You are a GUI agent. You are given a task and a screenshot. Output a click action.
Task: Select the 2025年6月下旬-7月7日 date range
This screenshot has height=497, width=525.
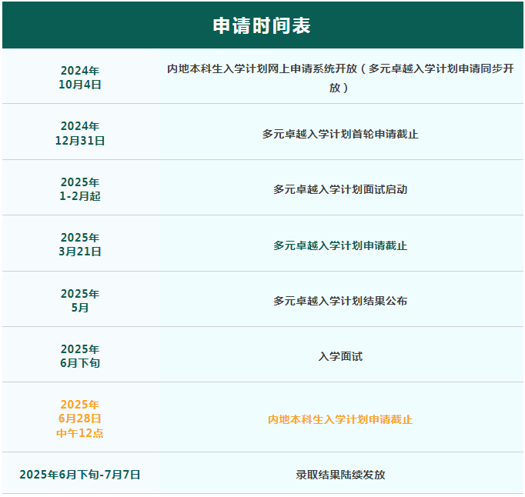[x=80, y=475]
